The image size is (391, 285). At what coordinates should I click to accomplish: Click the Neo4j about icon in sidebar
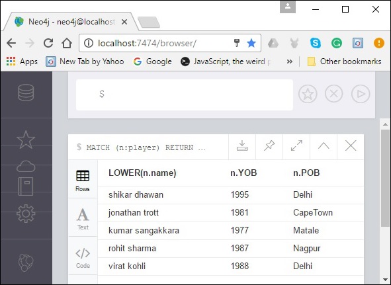26,263
